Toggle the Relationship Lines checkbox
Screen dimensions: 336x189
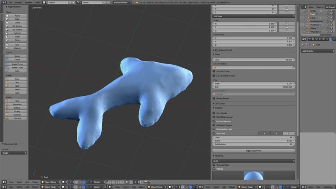coord(214,129)
